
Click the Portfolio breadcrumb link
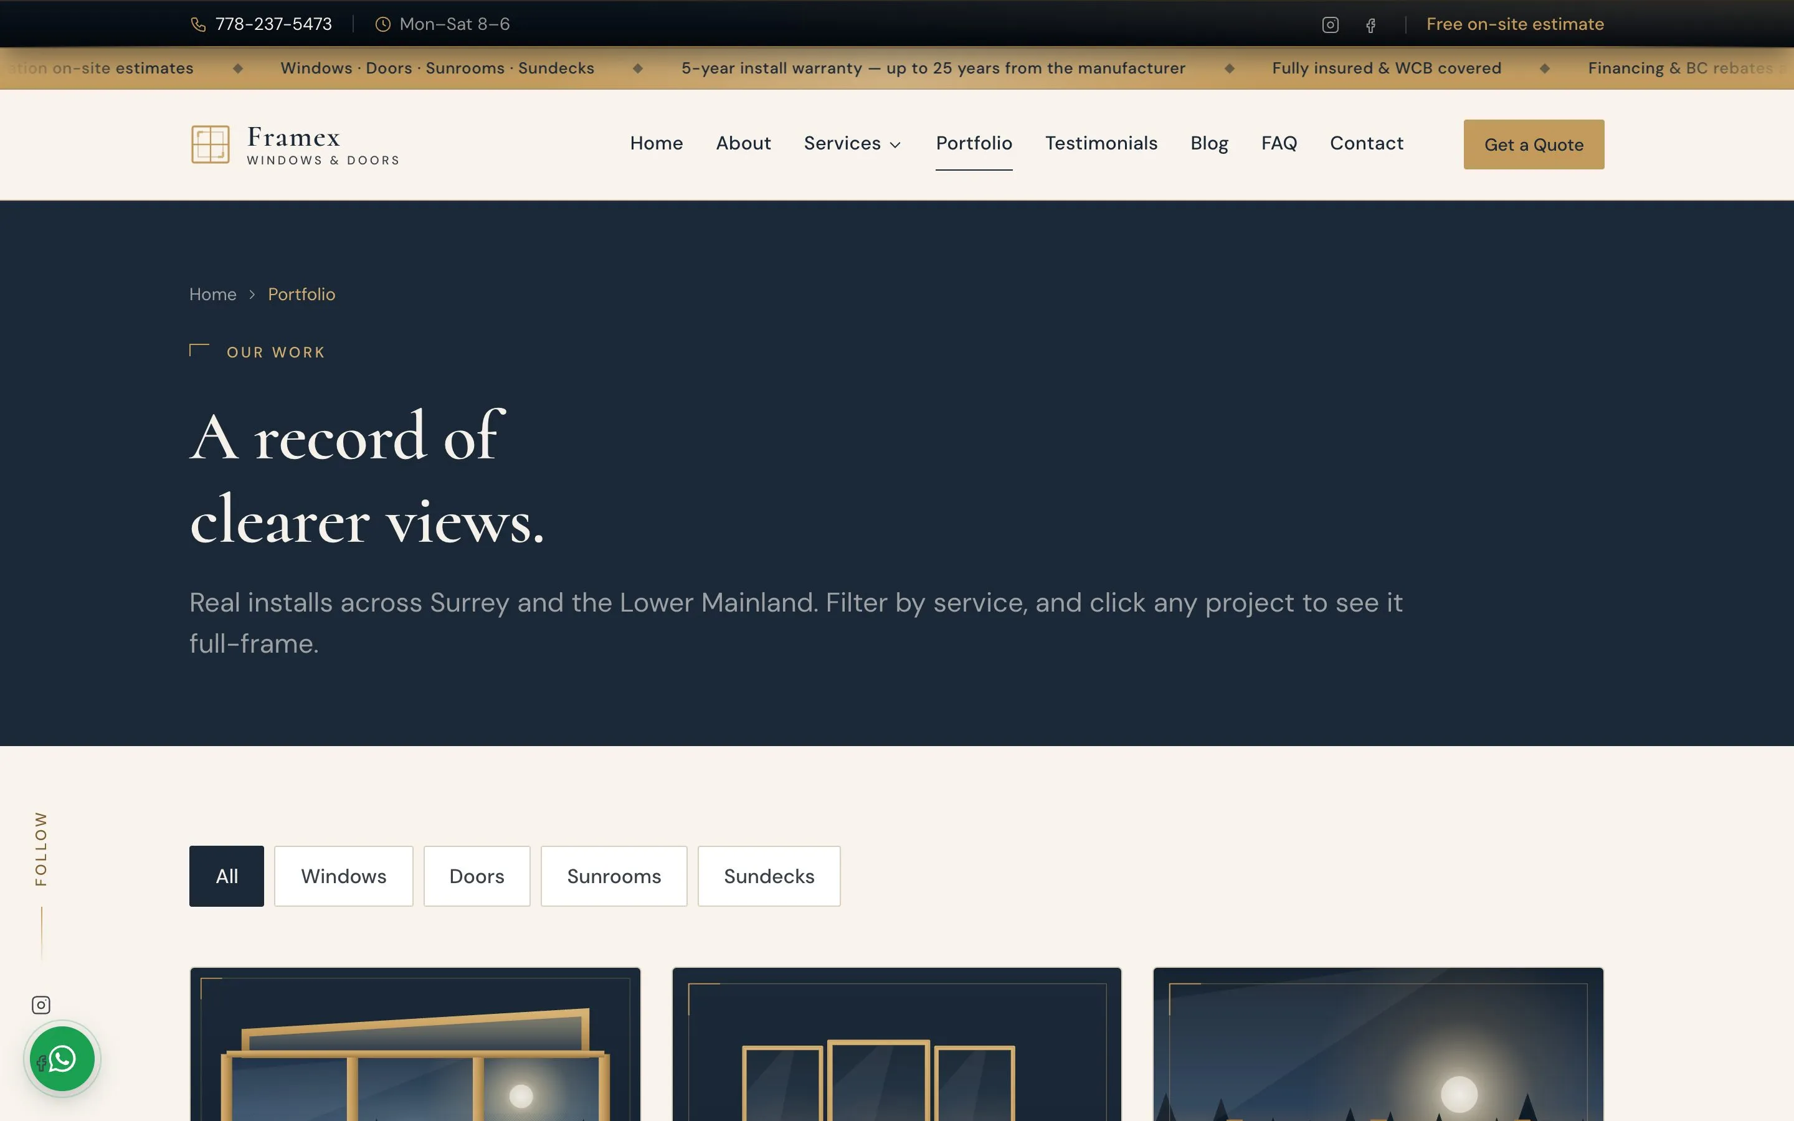301,295
